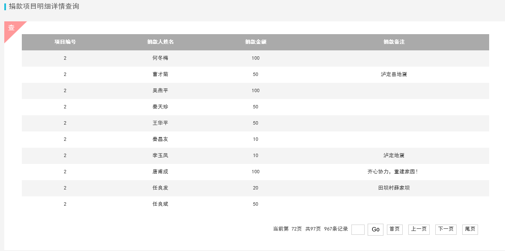Viewport: 505px width, 251px height.
Task: Click the remark 泸定地震
Action: pyautogui.click(x=394, y=155)
